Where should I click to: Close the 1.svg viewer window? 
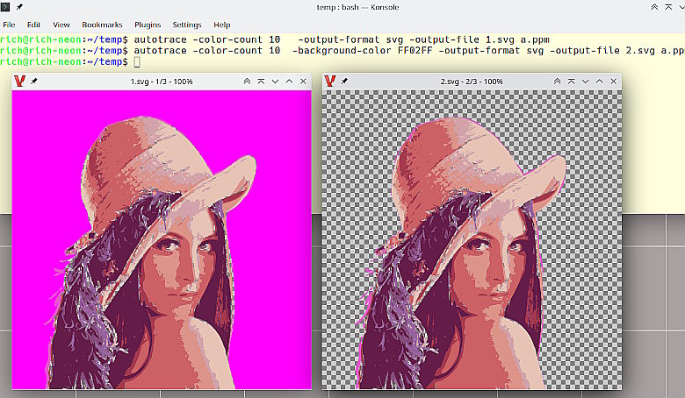tap(303, 81)
